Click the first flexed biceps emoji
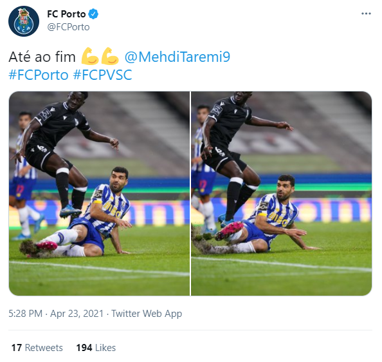Image resolution: width=382 pixels, height=362 pixels. pos(89,56)
